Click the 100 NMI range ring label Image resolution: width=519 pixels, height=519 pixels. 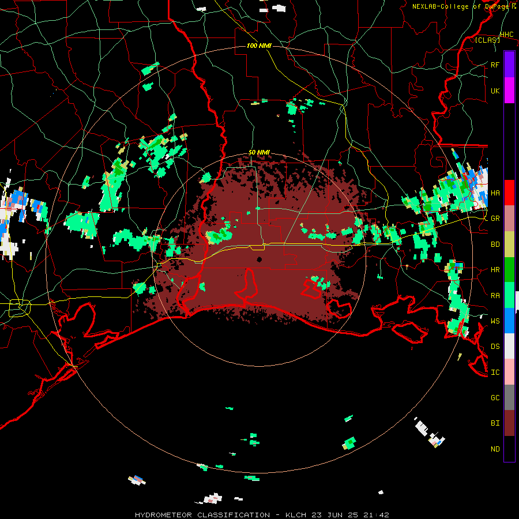[x=259, y=46]
